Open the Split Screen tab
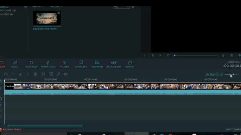 coord(114,64)
